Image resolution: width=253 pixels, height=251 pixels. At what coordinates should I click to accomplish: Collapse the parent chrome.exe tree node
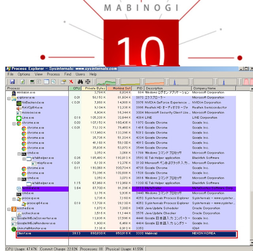point(14,123)
